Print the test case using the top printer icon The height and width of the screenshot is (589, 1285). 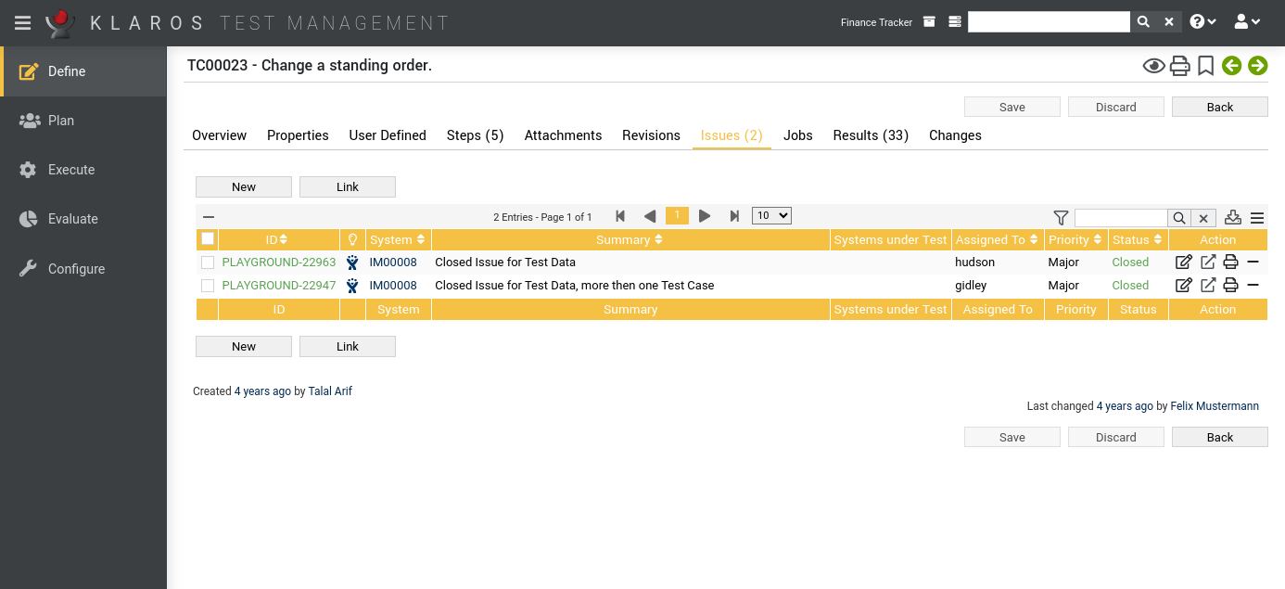(1179, 66)
